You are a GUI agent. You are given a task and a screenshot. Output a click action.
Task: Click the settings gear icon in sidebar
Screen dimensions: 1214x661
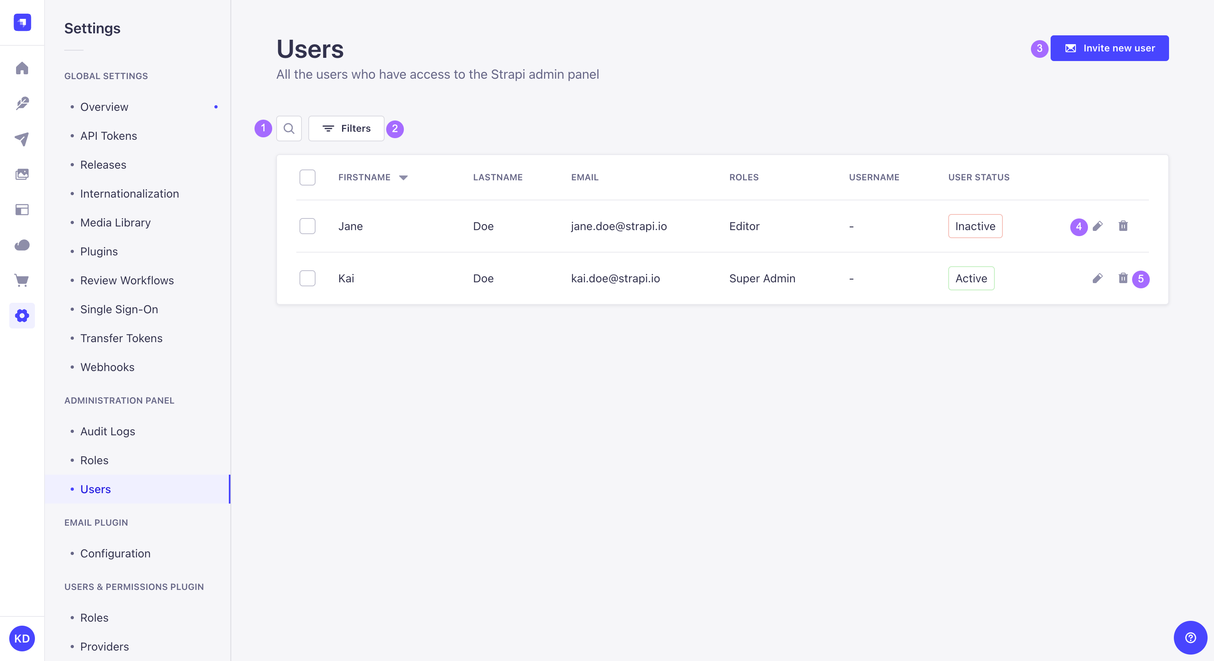(22, 316)
